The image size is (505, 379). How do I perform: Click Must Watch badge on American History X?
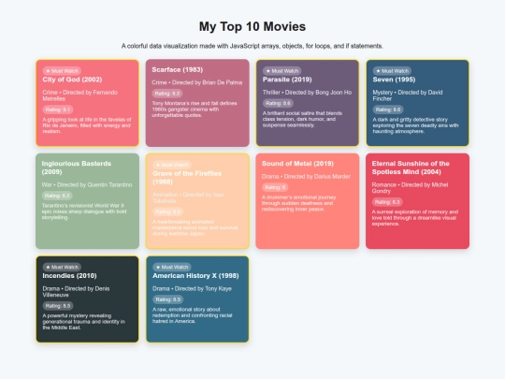tap(172, 267)
